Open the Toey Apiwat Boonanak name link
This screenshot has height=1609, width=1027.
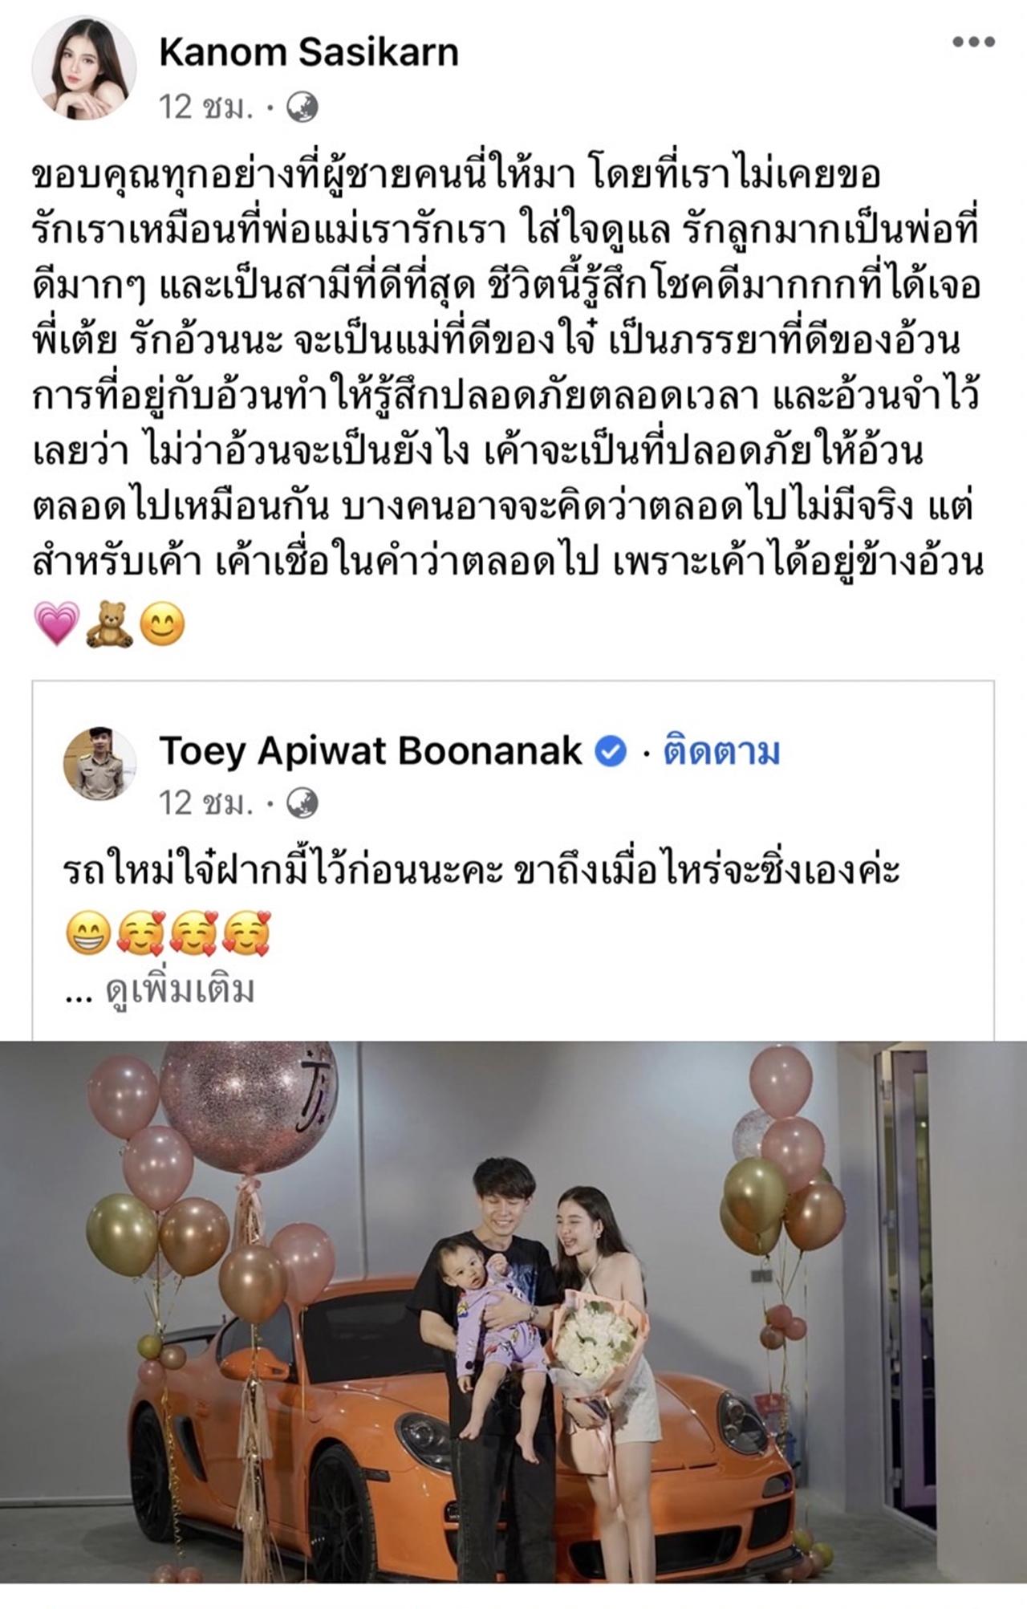[x=371, y=751]
